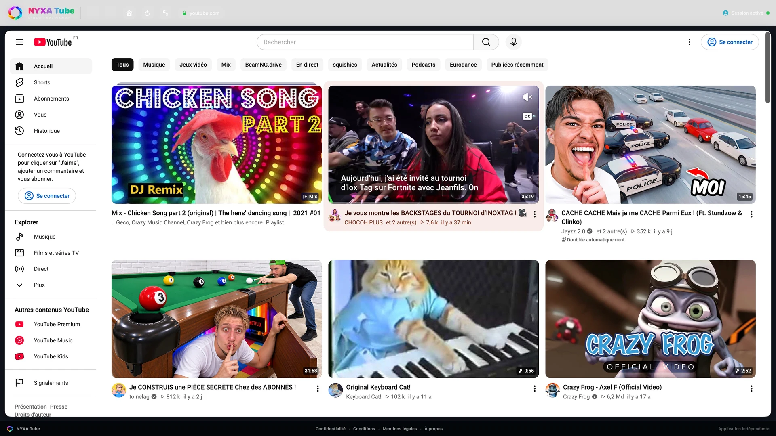
Task: Open the toinelag channel name link
Action: point(139,397)
